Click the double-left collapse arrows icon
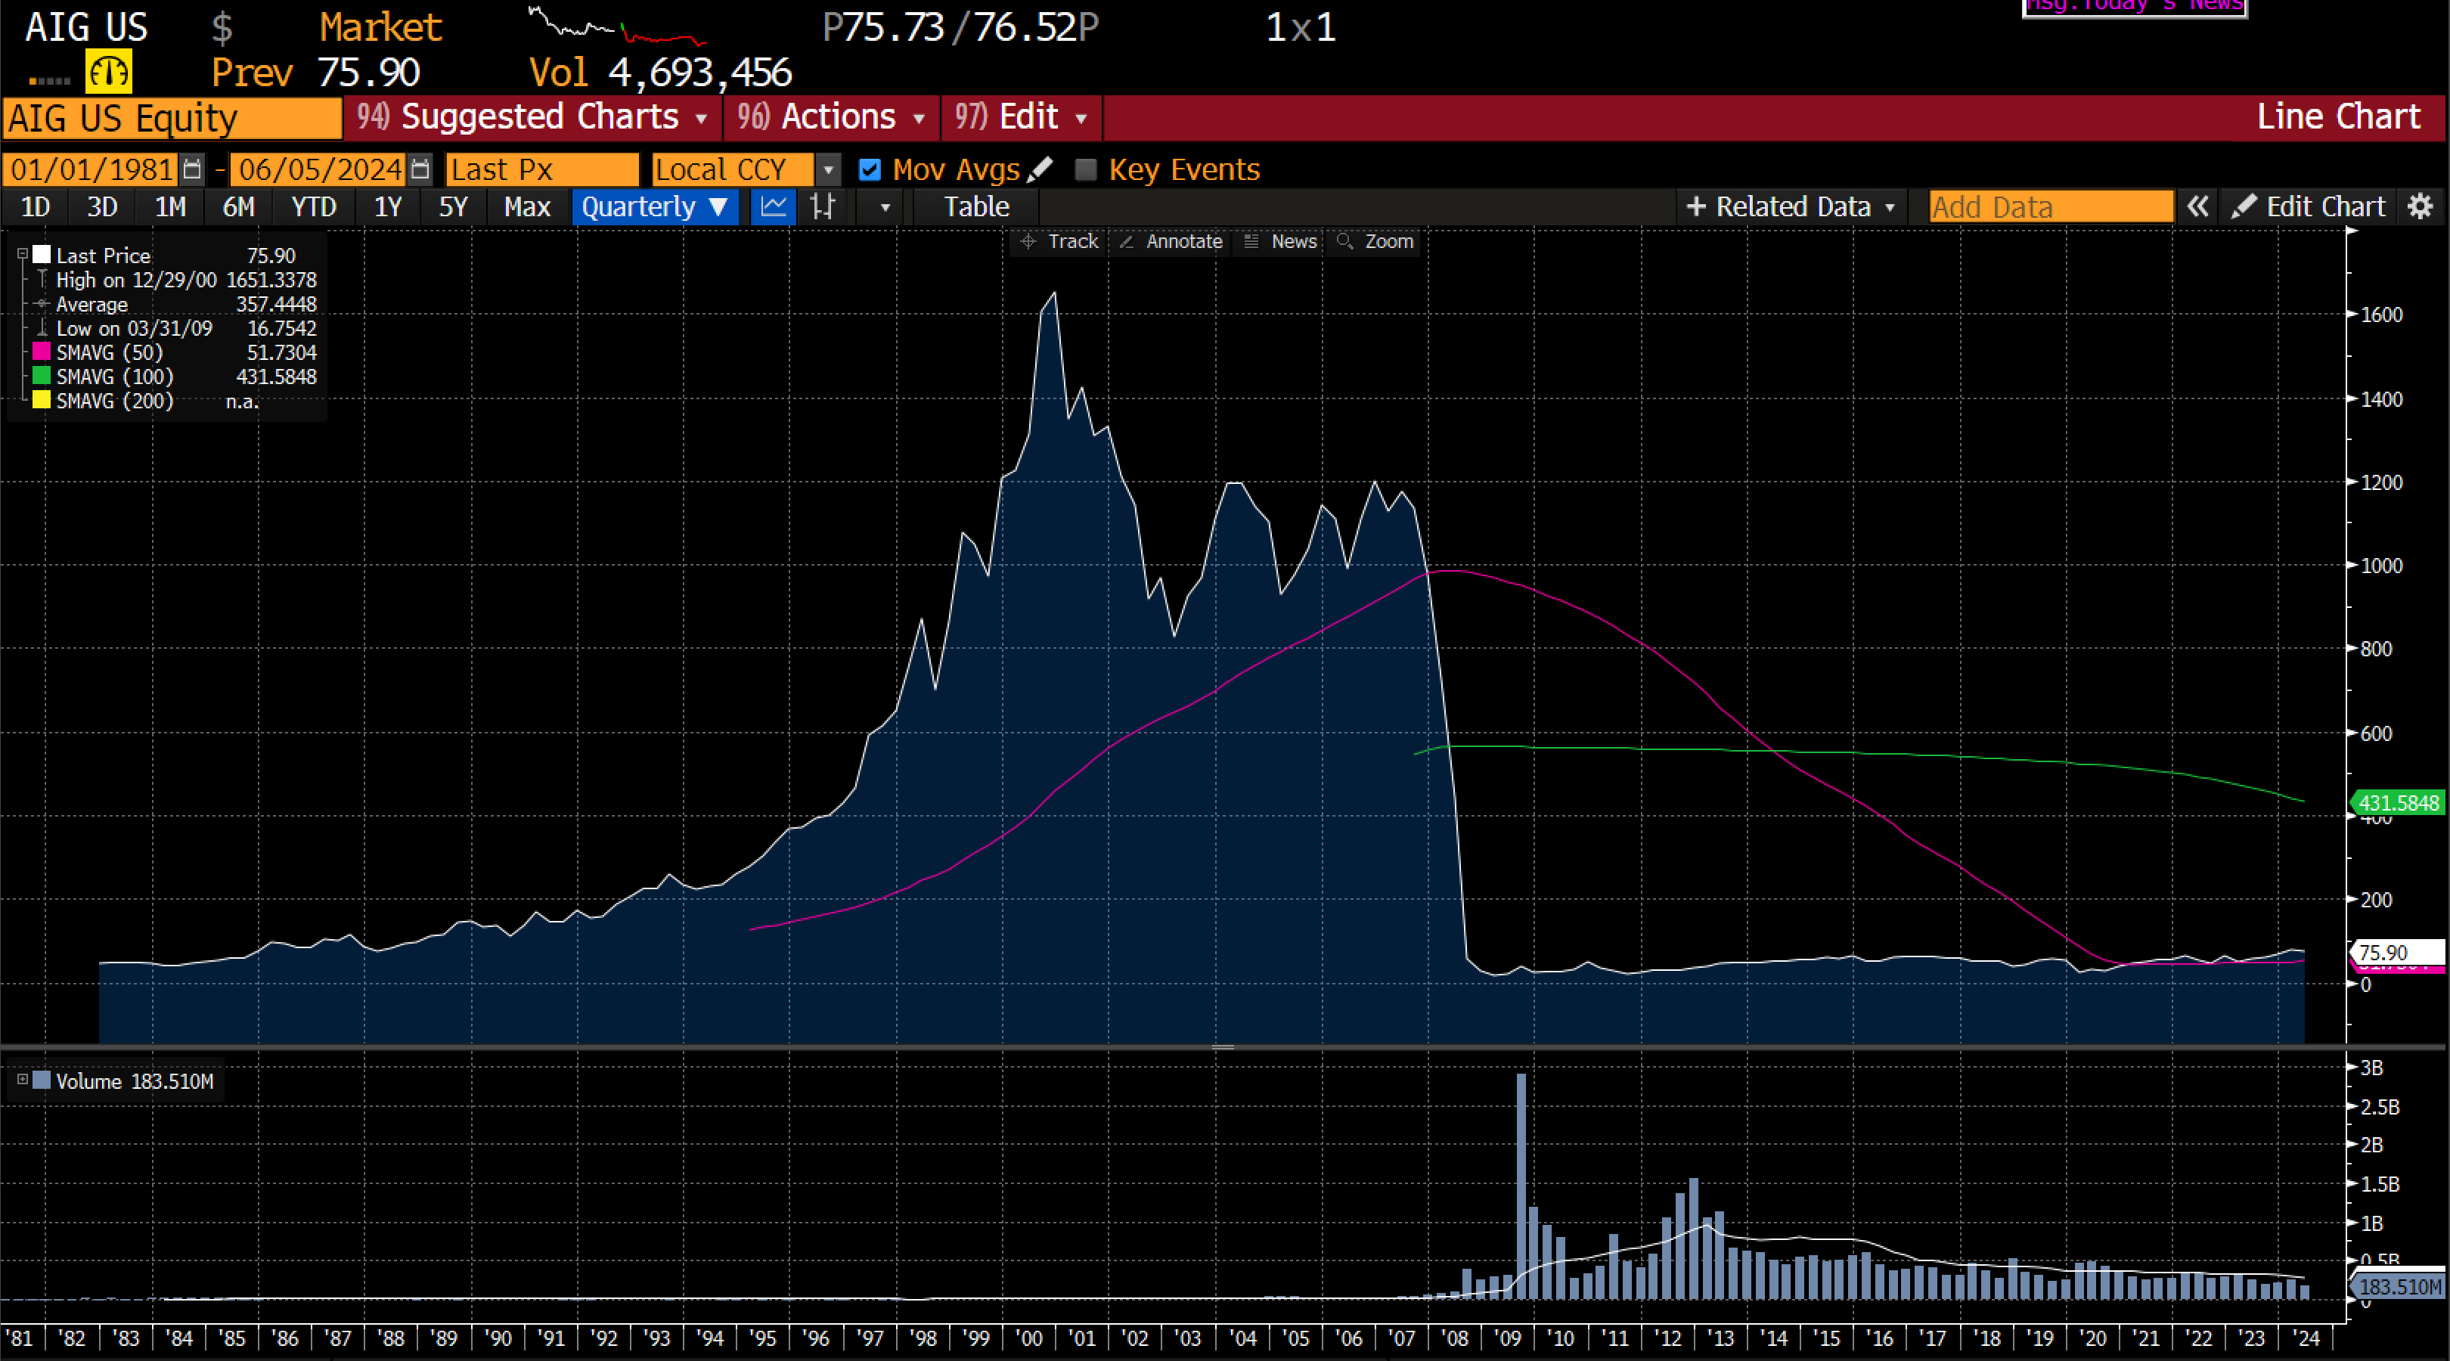 (x=2197, y=206)
